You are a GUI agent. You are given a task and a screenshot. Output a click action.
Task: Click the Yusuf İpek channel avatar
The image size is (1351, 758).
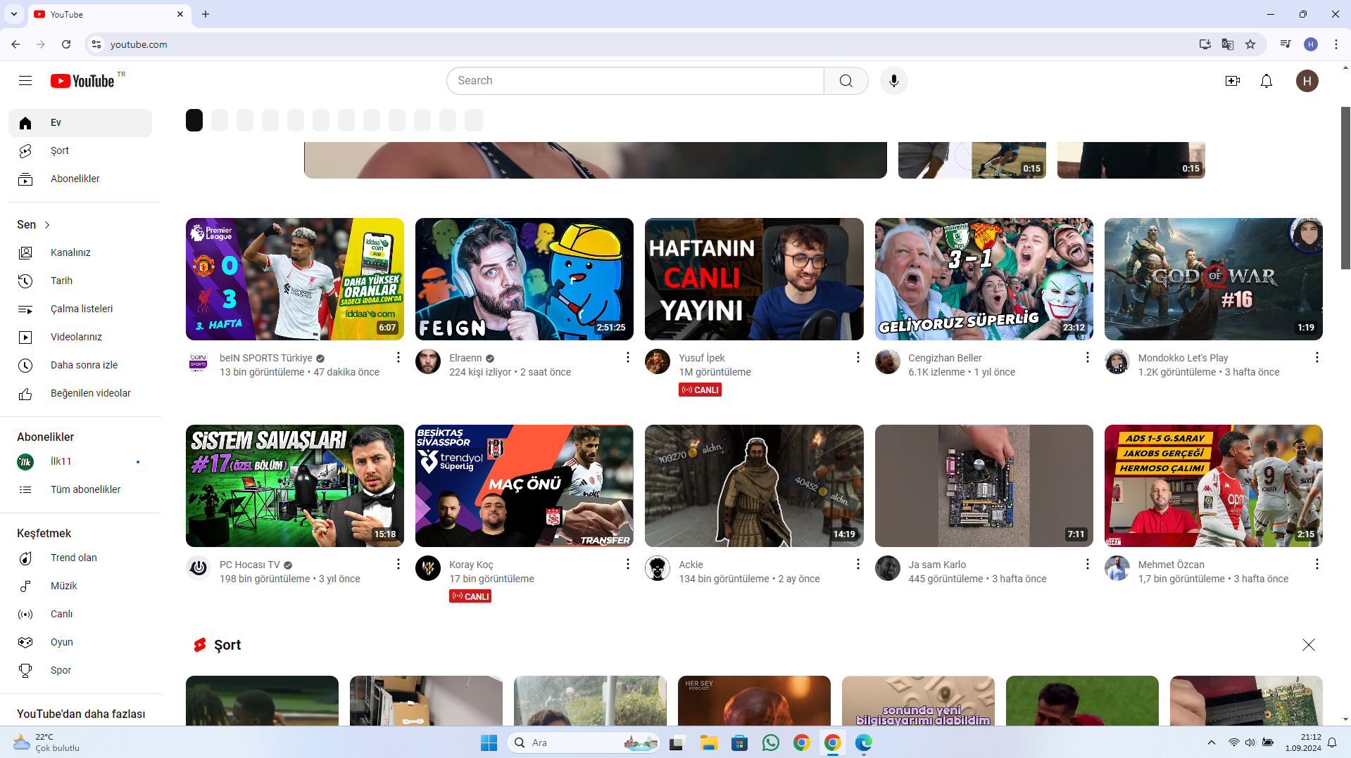point(658,361)
